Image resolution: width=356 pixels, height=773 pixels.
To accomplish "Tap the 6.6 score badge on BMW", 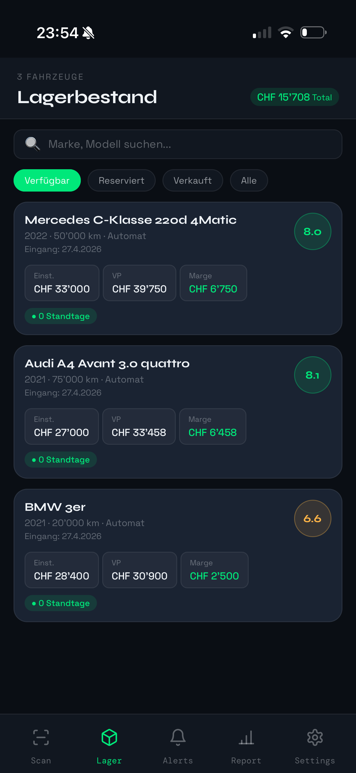I will pos(312,518).
